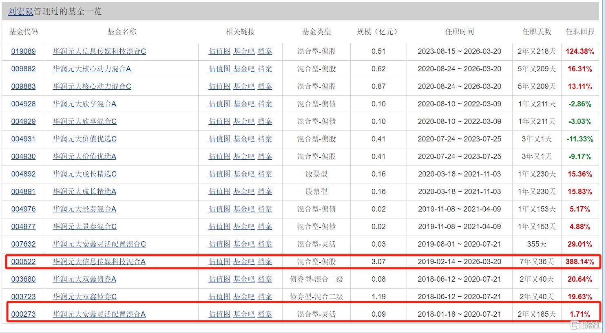Screen dimensions: 606x333
Task: Open fund code 003680
Action: tap(23, 279)
